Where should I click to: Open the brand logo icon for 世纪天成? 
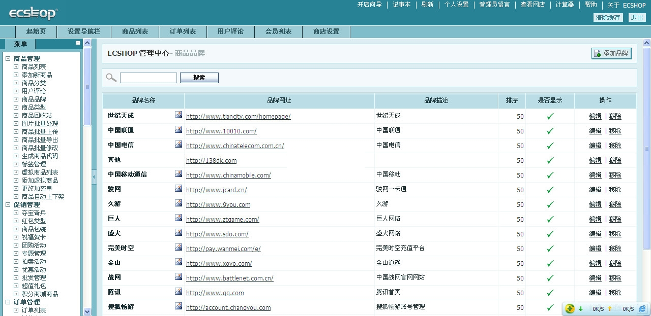(x=179, y=115)
